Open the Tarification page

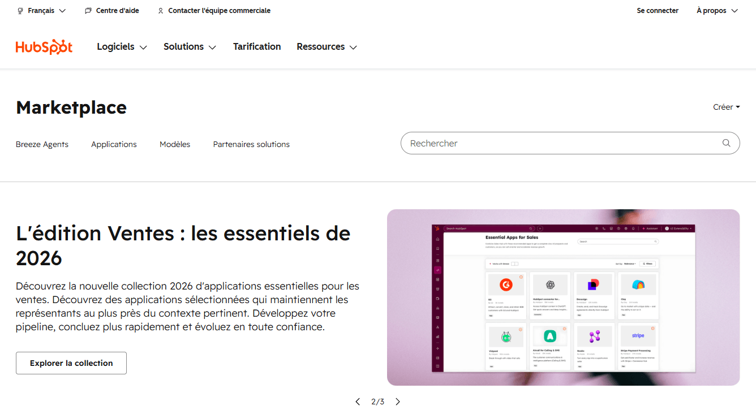257,47
